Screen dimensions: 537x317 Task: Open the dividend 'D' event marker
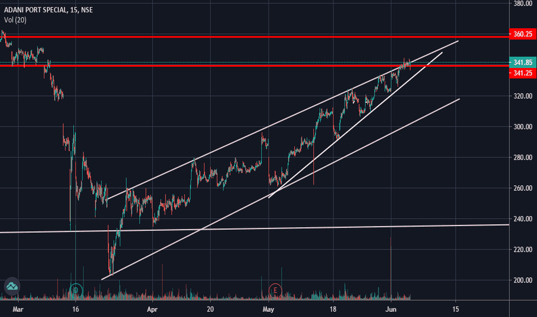75,290
